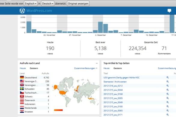176x117 pixels.
Task: Collapse the Aufrufe nach Land panel
Action: click(97, 63)
